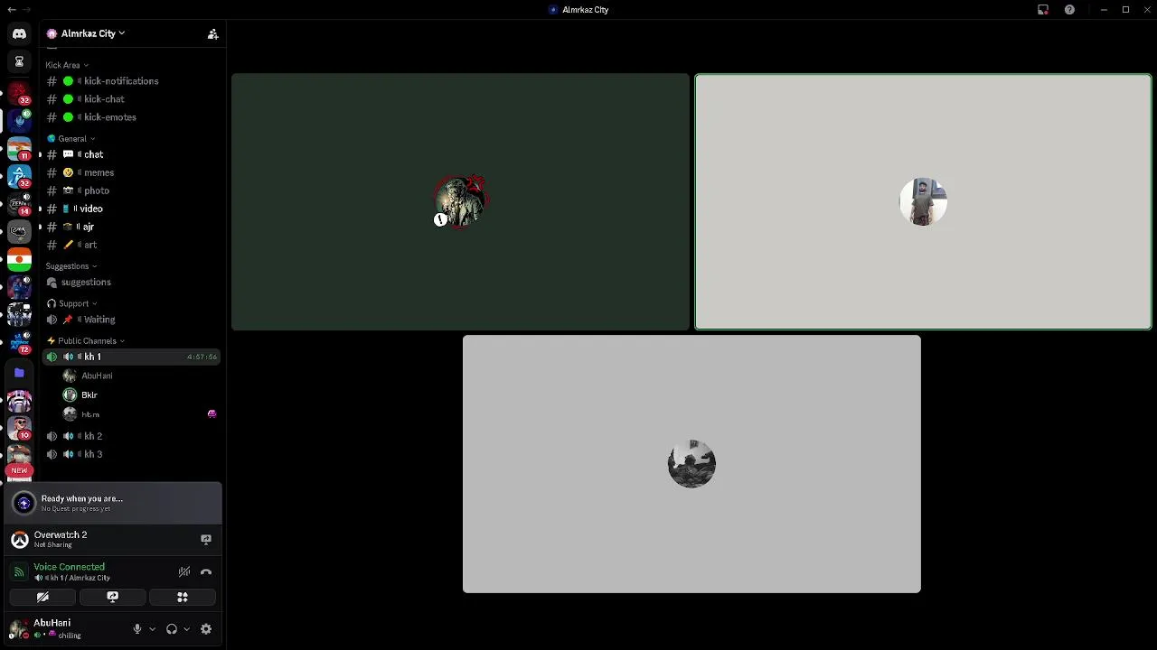The width and height of the screenshot is (1157, 650).
Task: Click the quest compass icon
Action: click(24, 503)
